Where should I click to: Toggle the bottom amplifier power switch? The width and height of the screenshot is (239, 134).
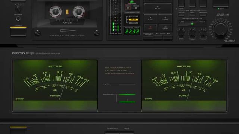pos(18,131)
